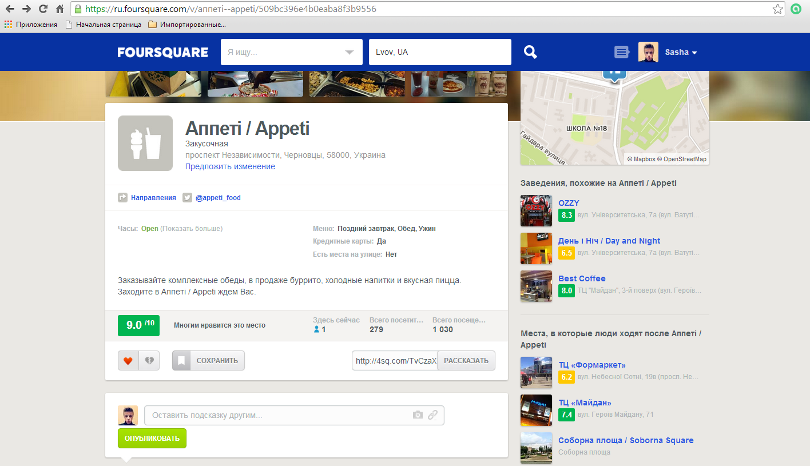Open 'День і Ніч / Day and Night' venue
810x466 pixels.
click(609, 241)
